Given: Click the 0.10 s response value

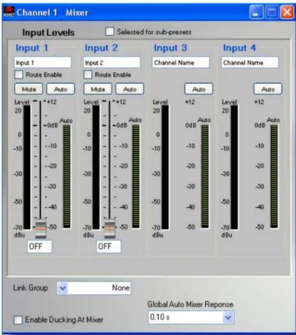Looking at the screenshot, I should coord(160,317).
